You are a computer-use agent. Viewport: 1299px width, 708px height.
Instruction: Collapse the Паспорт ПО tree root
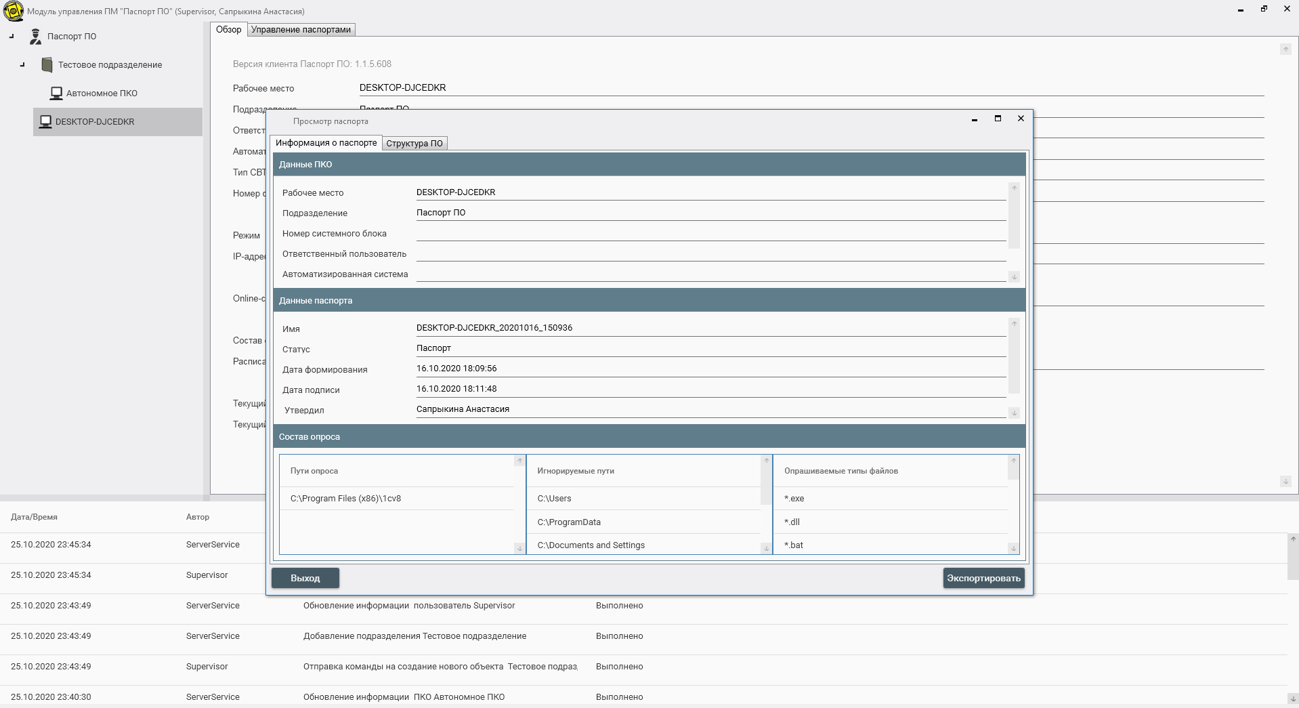point(12,37)
